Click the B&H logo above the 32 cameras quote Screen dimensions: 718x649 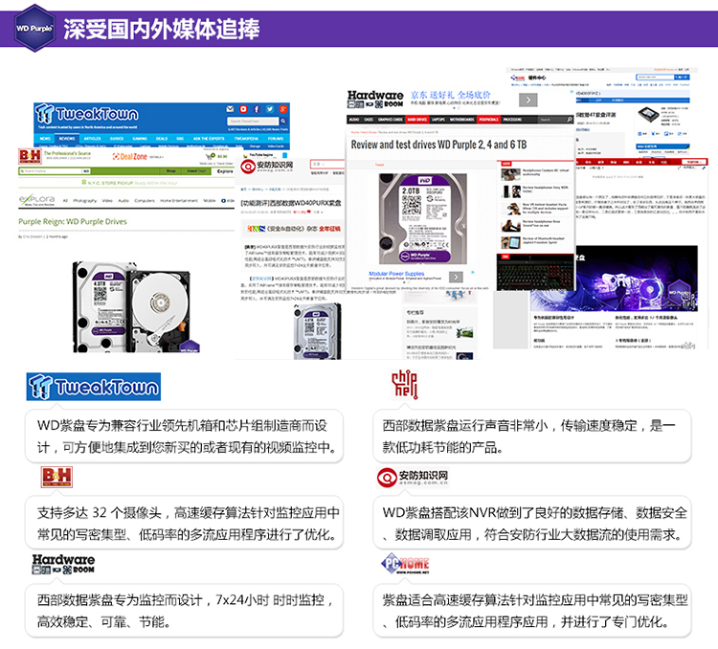pos(56,478)
